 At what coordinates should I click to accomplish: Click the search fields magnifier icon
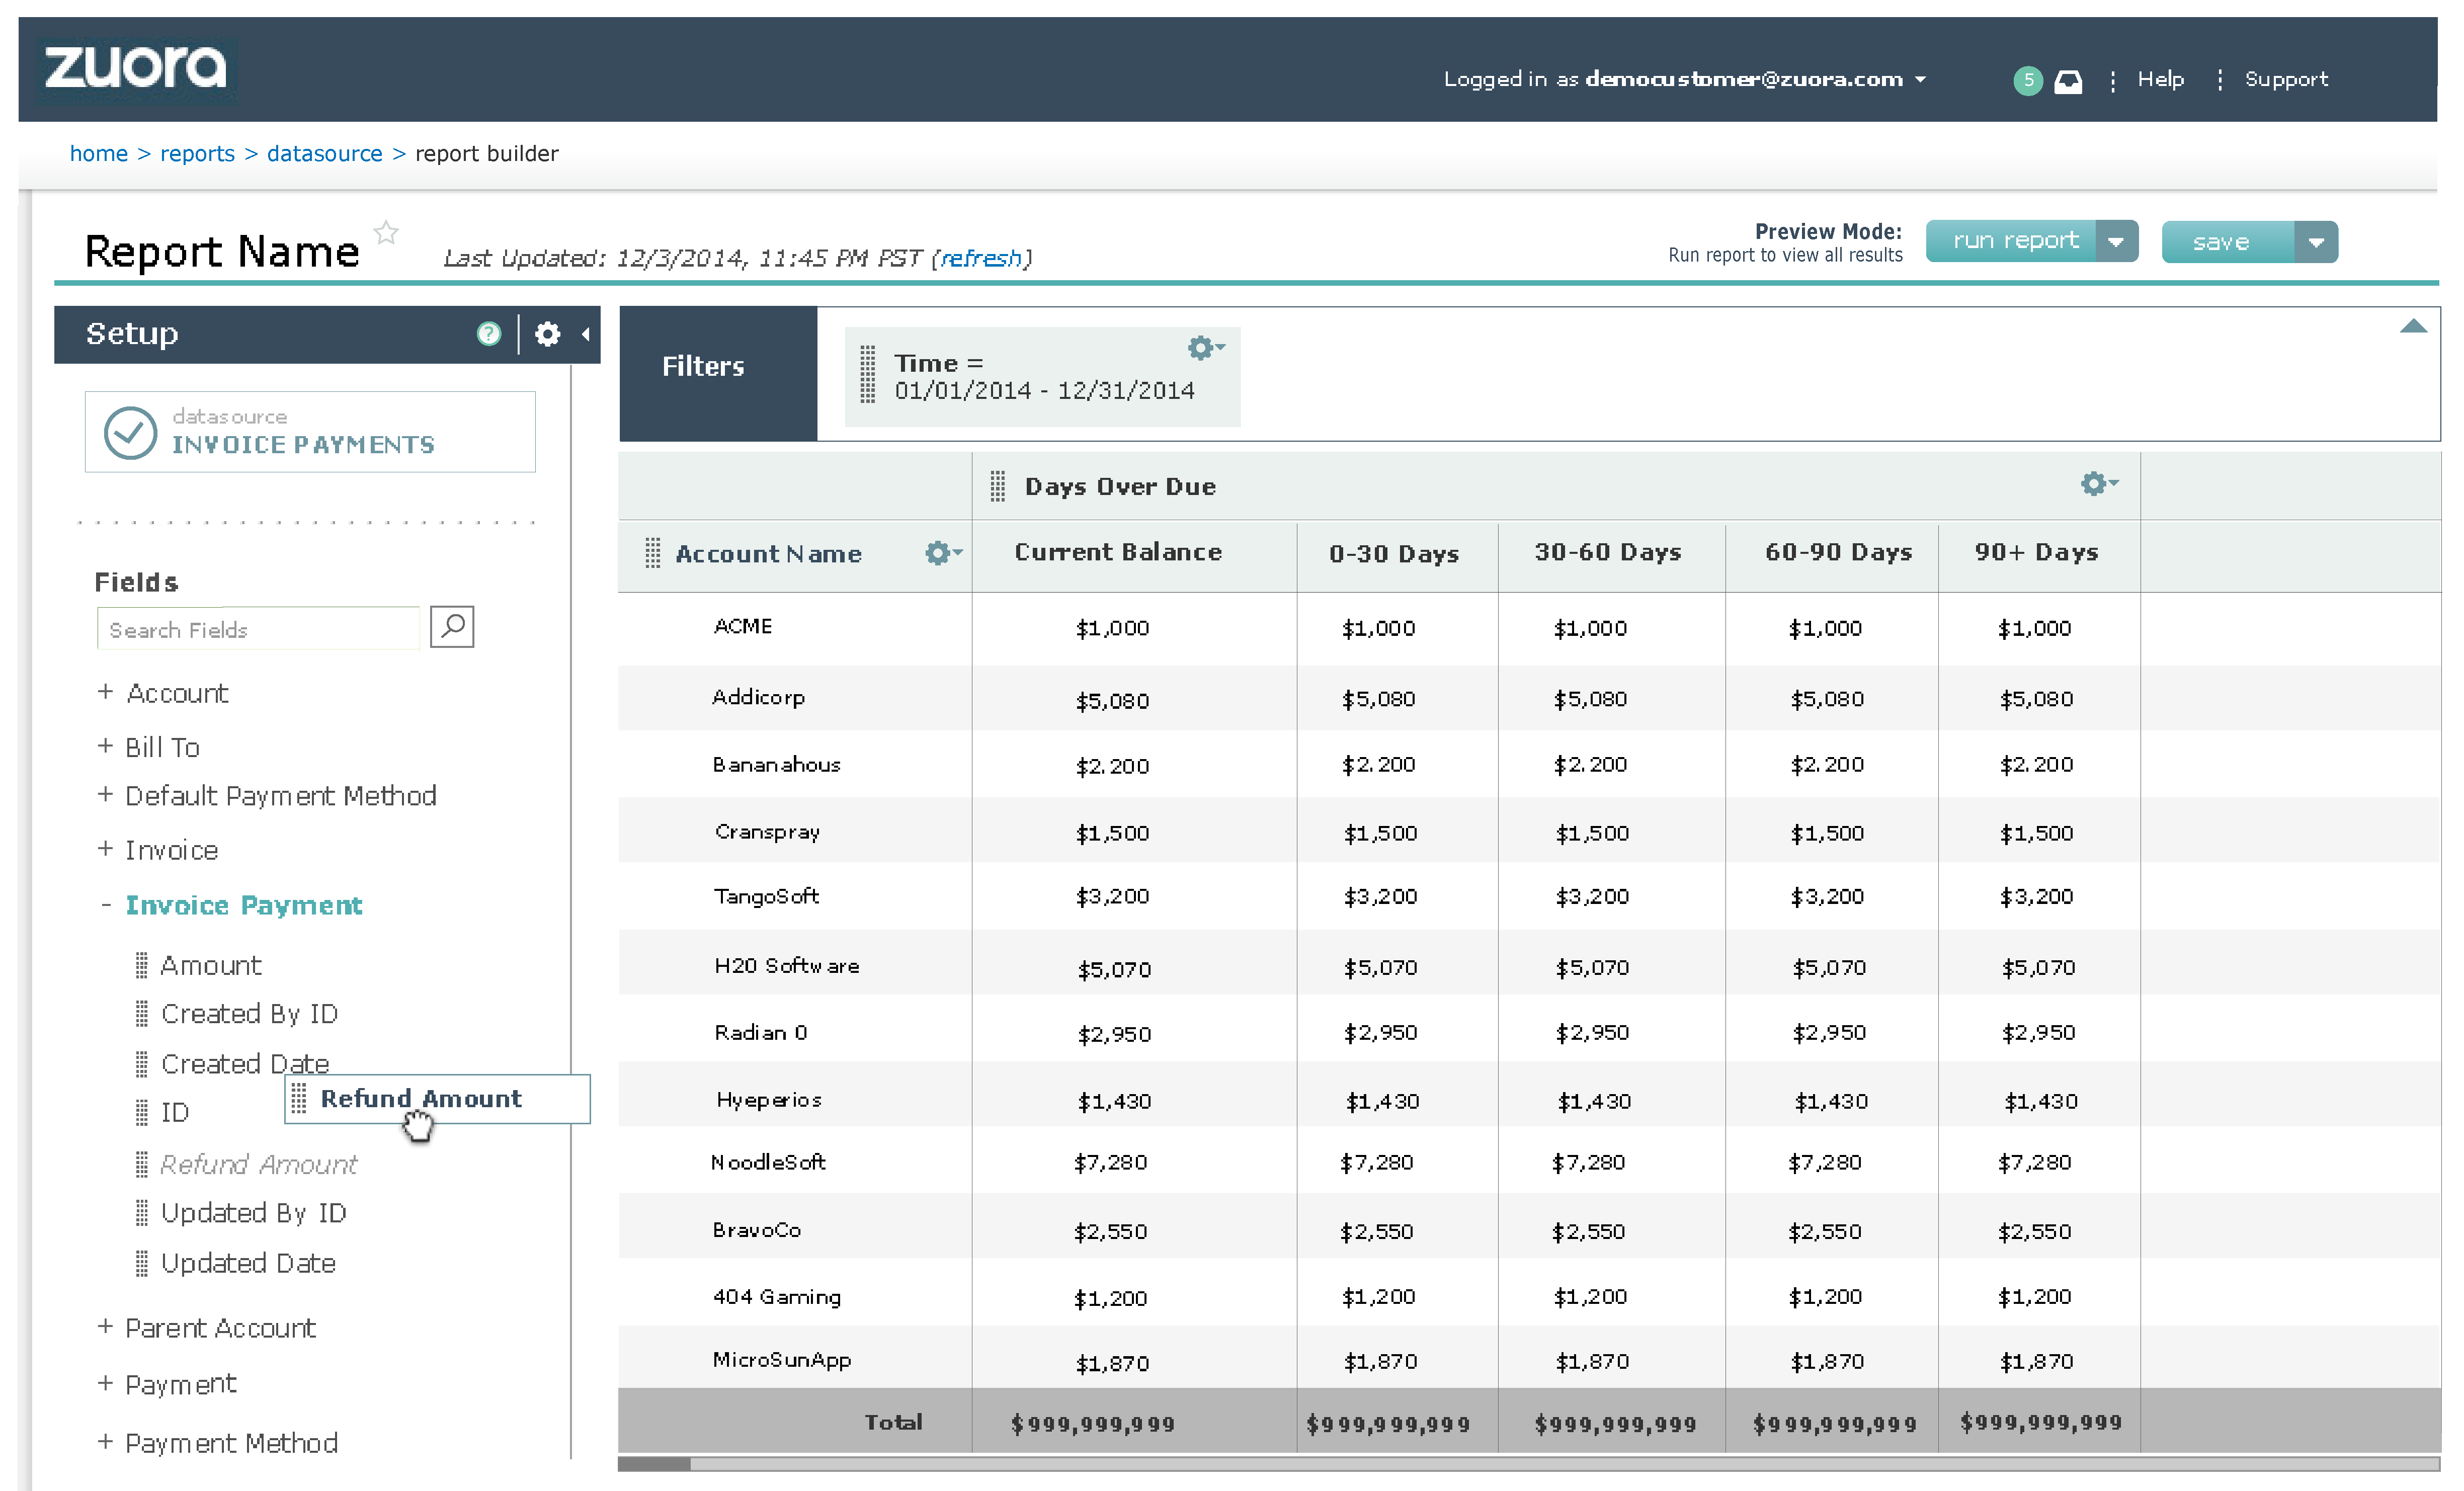452,627
